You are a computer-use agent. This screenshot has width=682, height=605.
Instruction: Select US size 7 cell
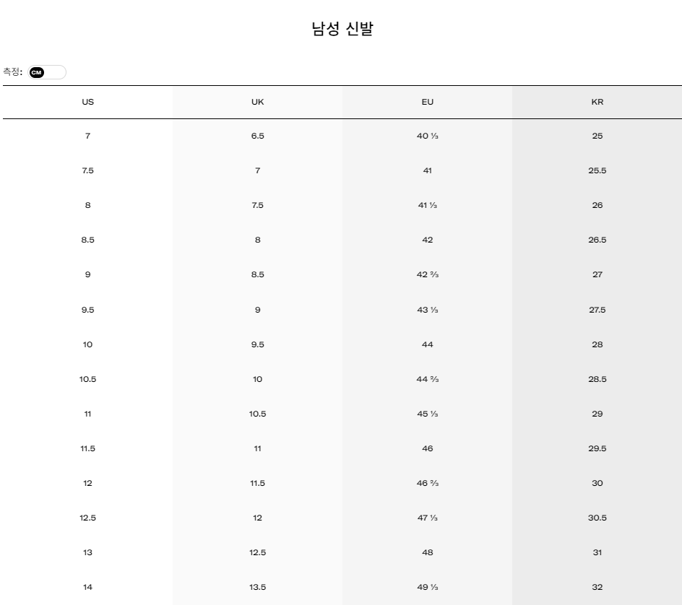(x=88, y=136)
